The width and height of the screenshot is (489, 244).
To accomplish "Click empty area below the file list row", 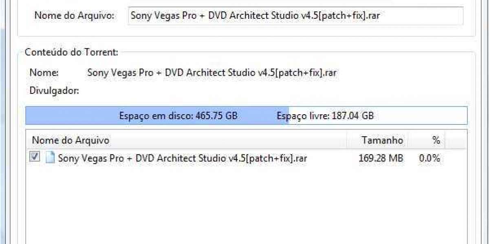I will tap(244, 203).
